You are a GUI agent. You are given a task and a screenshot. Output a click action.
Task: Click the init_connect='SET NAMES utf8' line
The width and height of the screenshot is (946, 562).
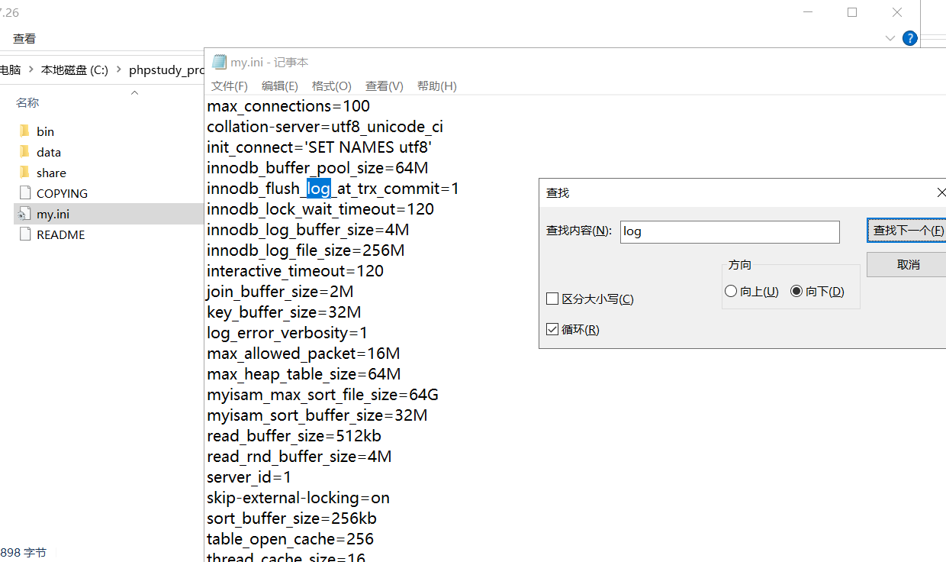tap(320, 147)
